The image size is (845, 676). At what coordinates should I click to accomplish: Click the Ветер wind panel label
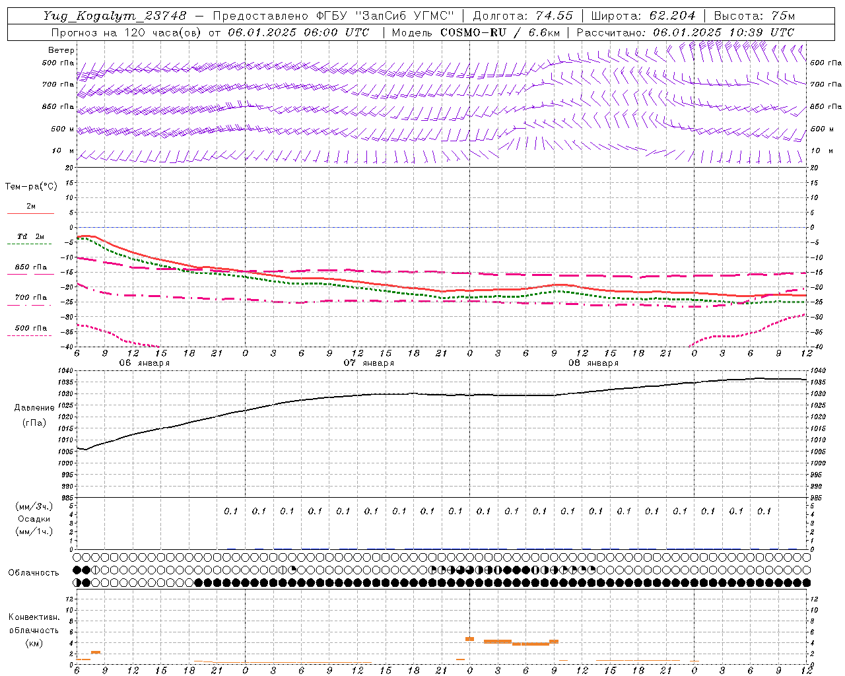click(61, 50)
